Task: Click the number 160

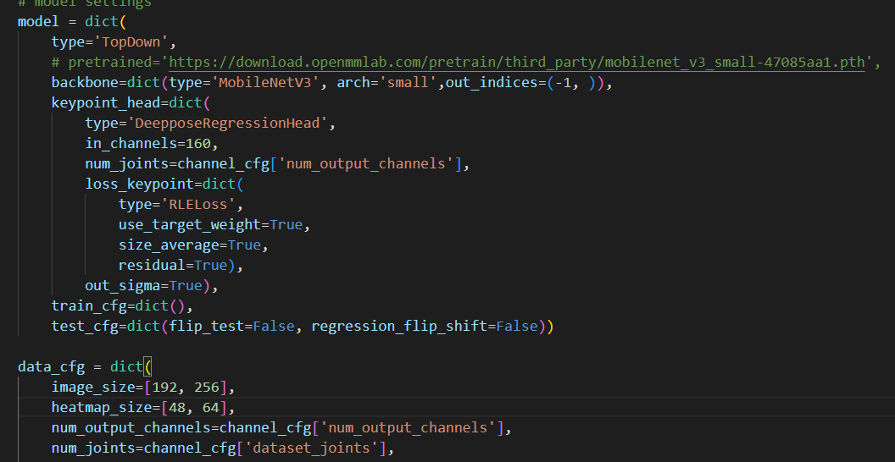Action: (x=198, y=143)
